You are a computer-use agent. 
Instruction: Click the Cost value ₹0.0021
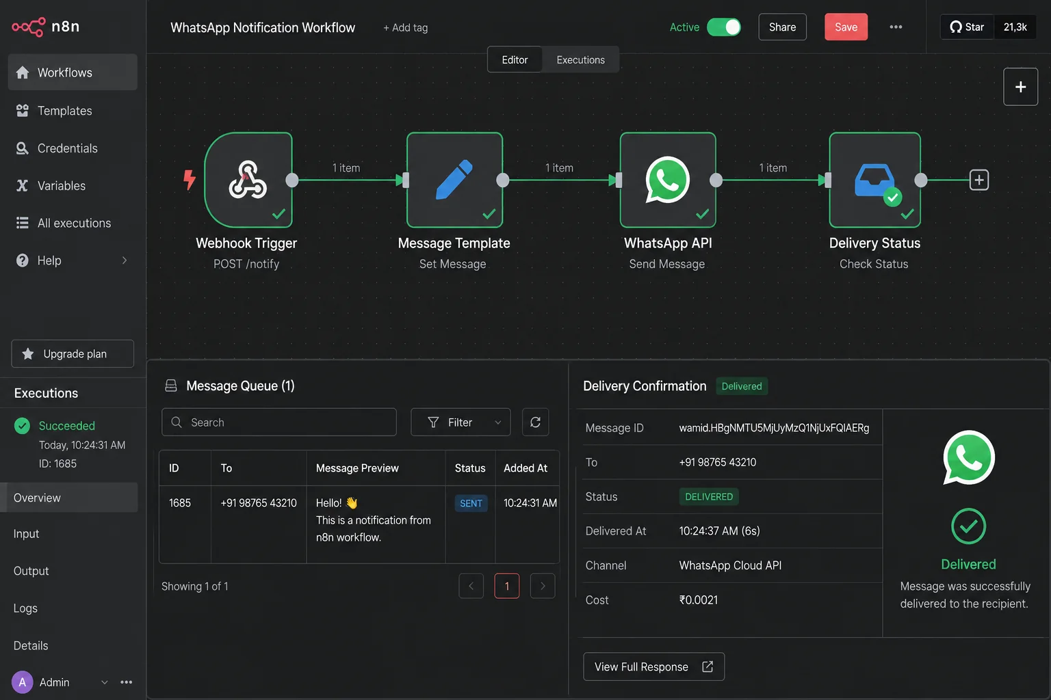click(699, 600)
